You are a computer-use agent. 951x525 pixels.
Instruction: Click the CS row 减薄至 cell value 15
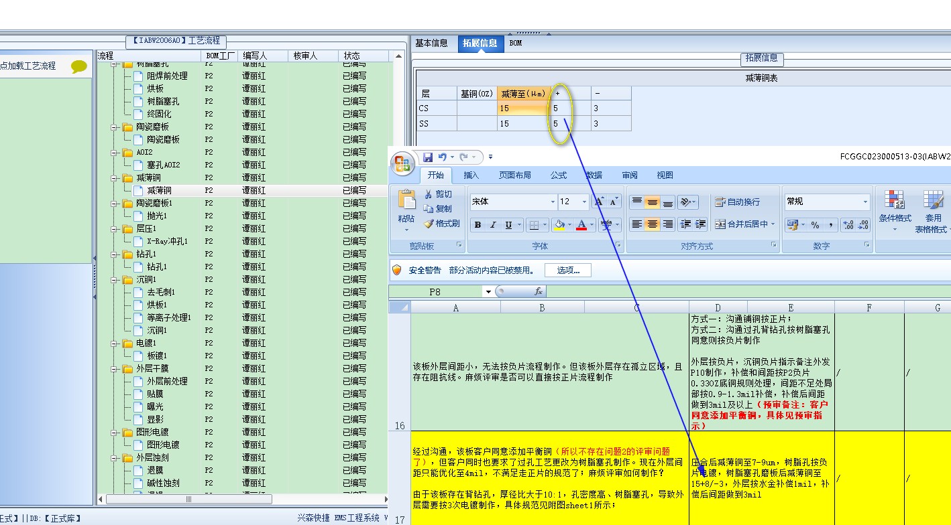[x=524, y=108]
